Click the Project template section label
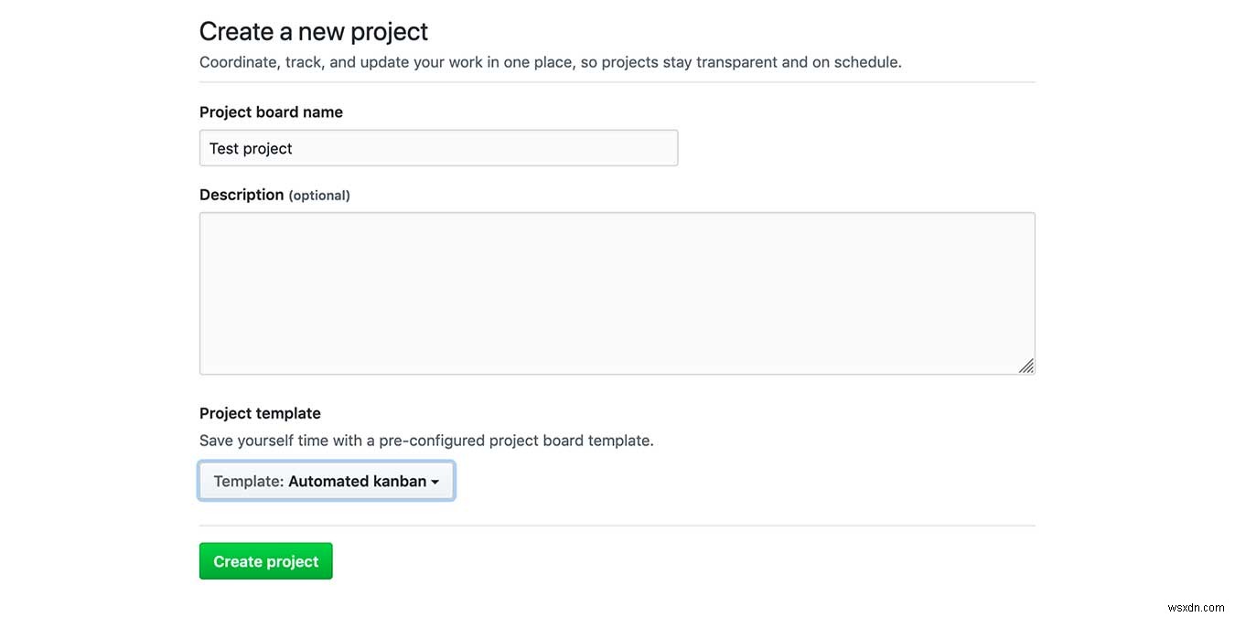 point(260,412)
